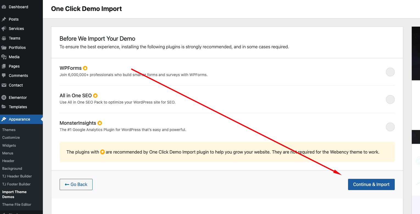Select the Appearance menu item
Image resolution: width=420 pixels, height=214 pixels.
point(21,119)
